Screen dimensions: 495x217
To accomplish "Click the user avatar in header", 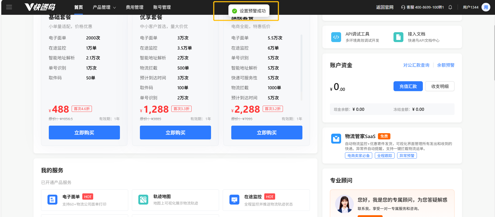I will click(x=486, y=7).
